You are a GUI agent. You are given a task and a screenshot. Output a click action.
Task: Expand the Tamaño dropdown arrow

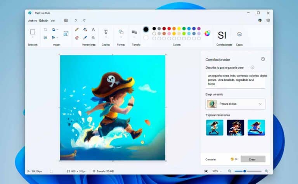coord(134,37)
